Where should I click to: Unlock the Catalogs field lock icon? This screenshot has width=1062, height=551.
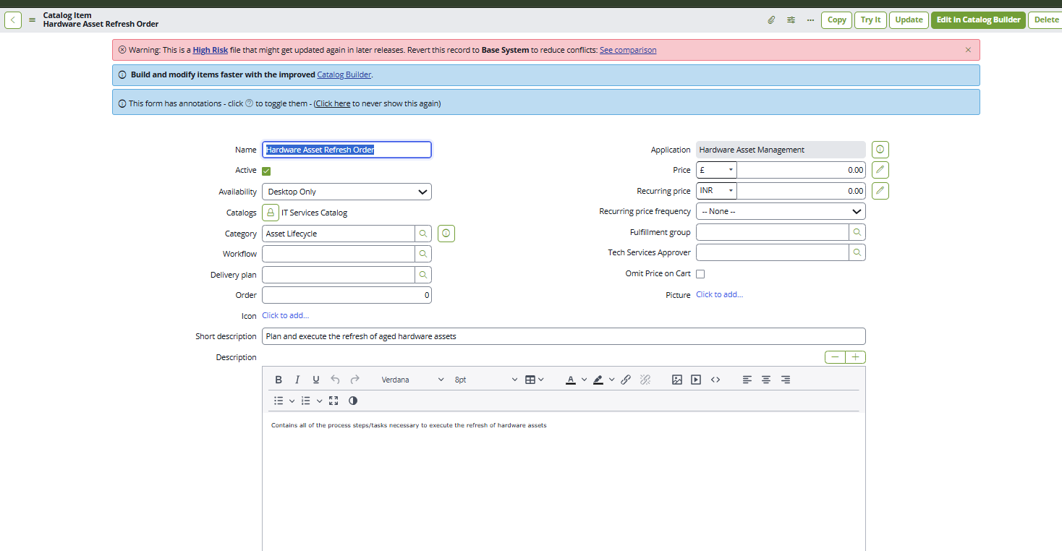[x=271, y=213]
